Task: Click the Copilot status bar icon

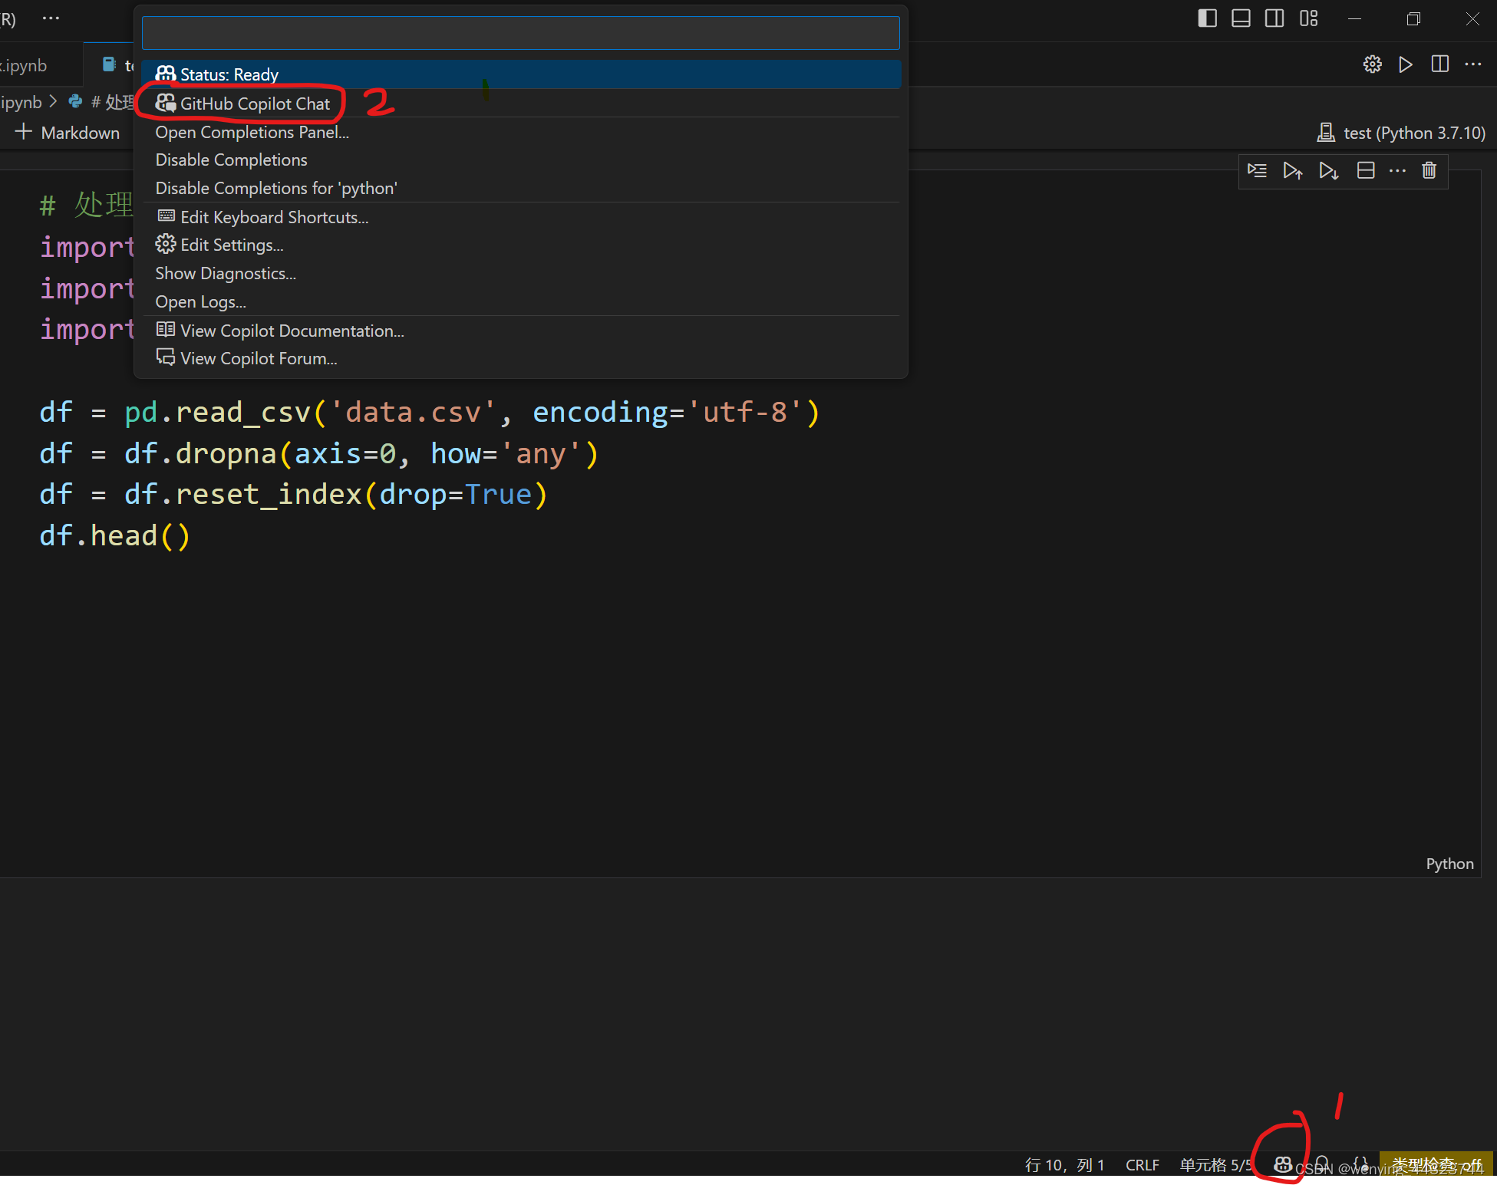Action: pos(1282,1164)
